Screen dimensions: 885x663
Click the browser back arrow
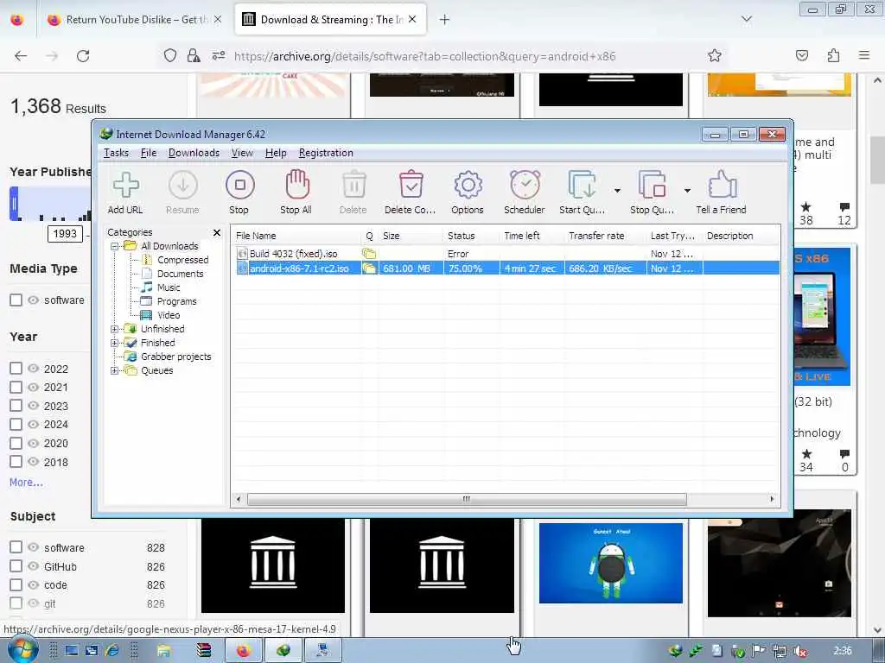tap(21, 56)
